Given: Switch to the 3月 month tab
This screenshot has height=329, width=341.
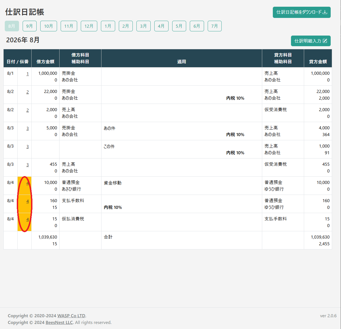Looking at the screenshot, I should (143, 26).
